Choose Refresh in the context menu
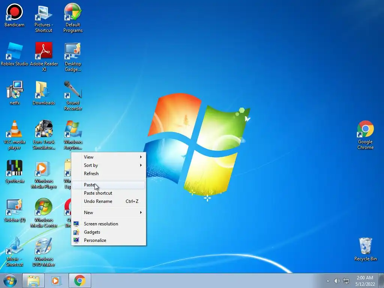The image size is (384, 288). 108,174
